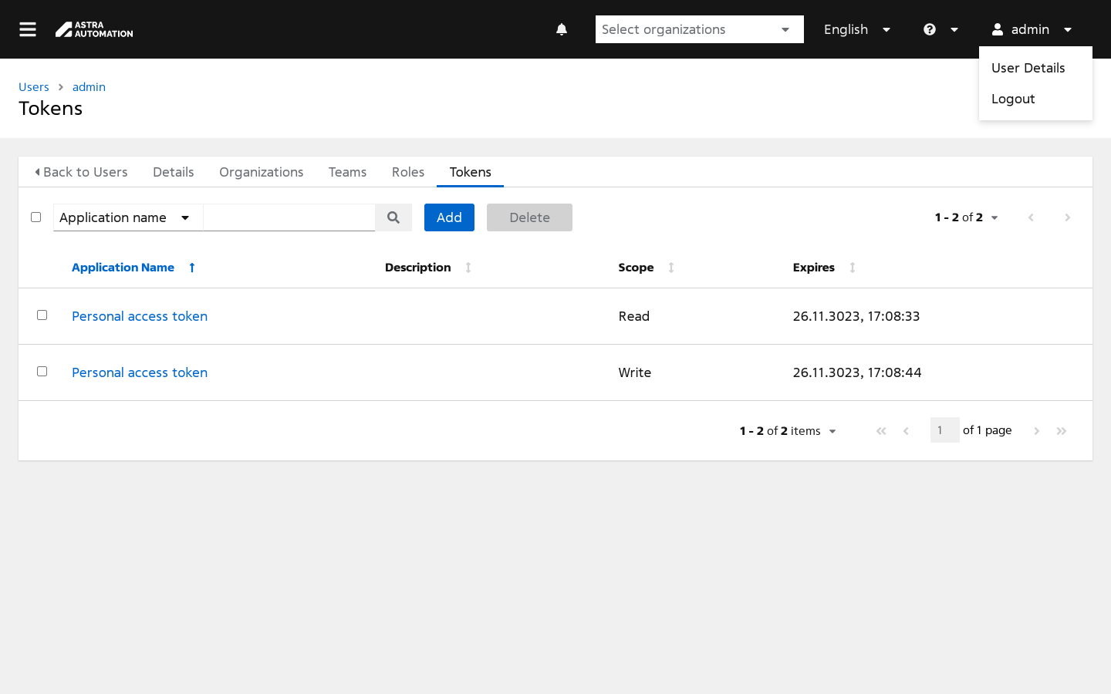Screen dimensions: 1111x694
Task: Open the admin breadcrumb link
Action: pos(89,87)
